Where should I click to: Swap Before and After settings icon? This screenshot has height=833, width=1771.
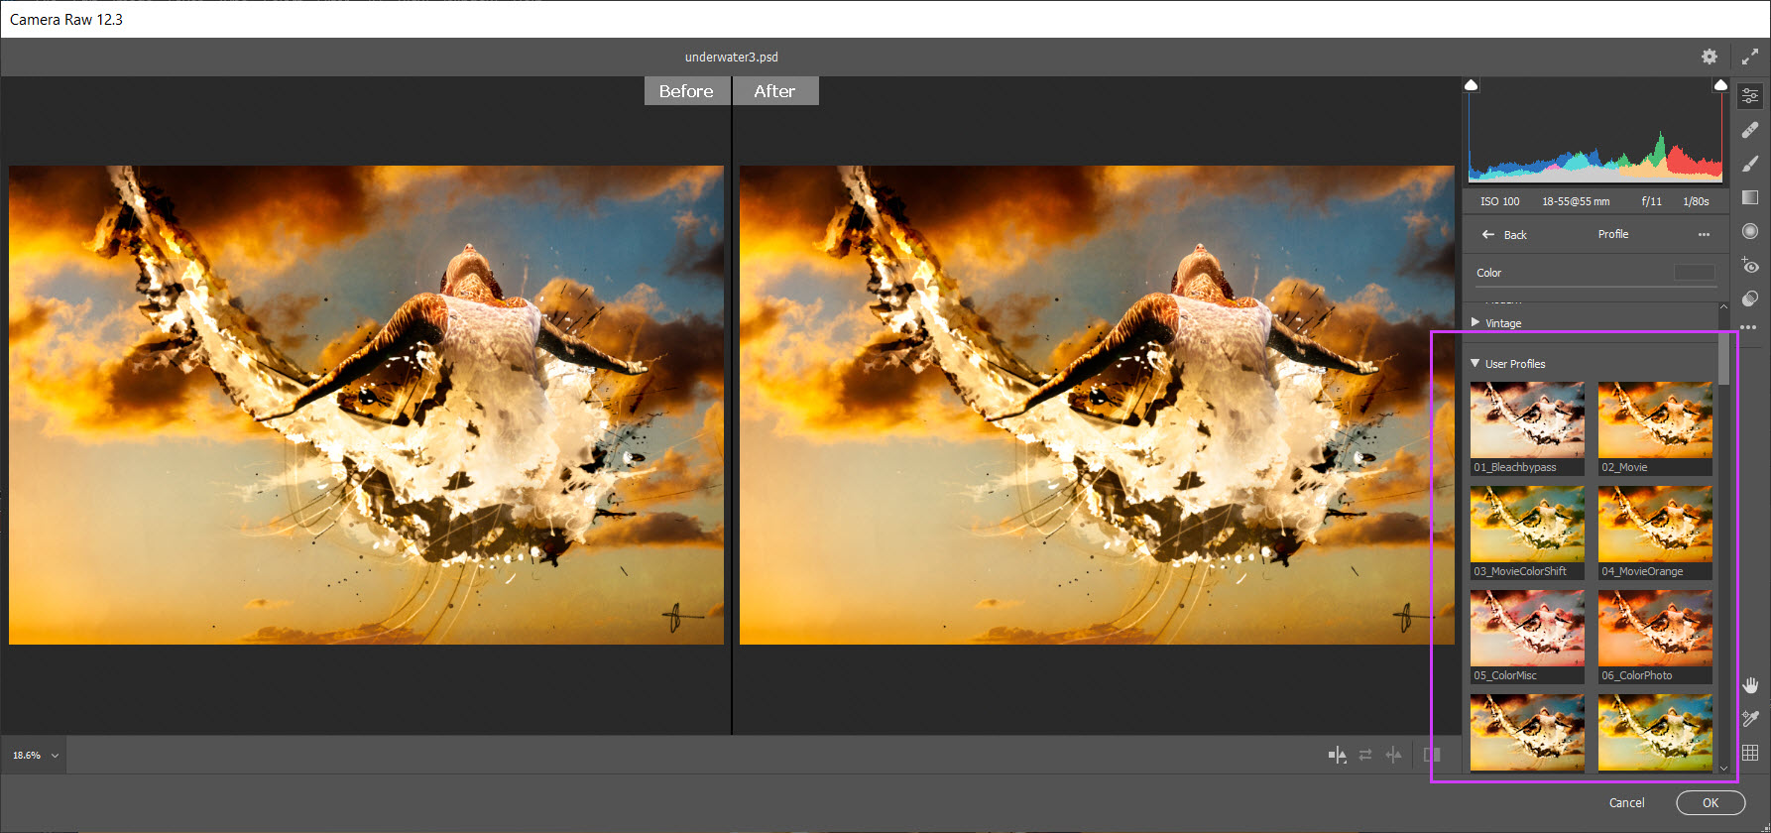click(x=1365, y=756)
